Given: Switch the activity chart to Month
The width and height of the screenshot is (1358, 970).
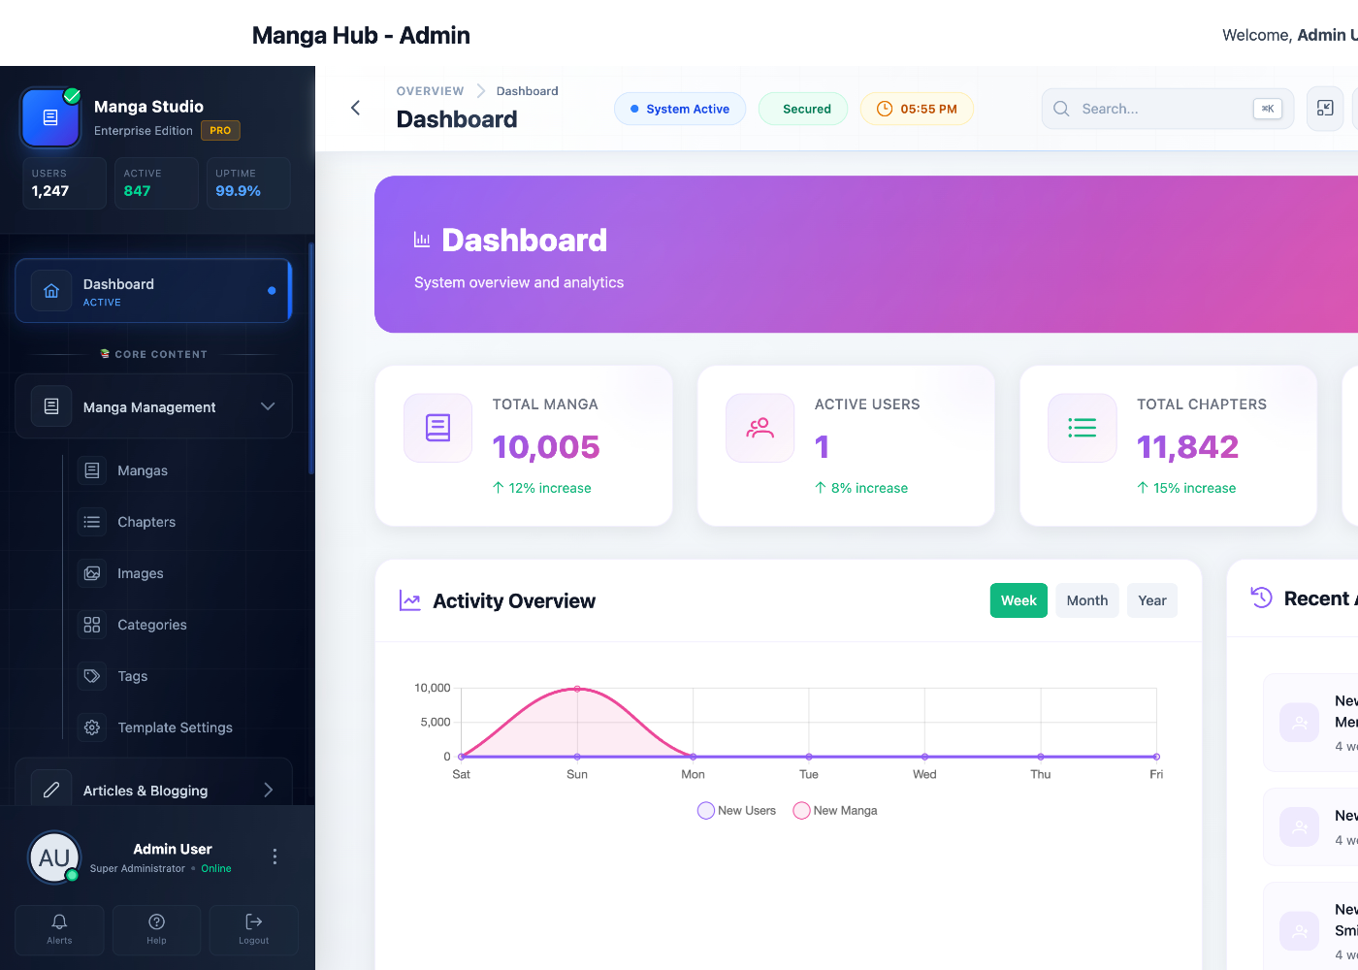Looking at the screenshot, I should pos(1087,600).
